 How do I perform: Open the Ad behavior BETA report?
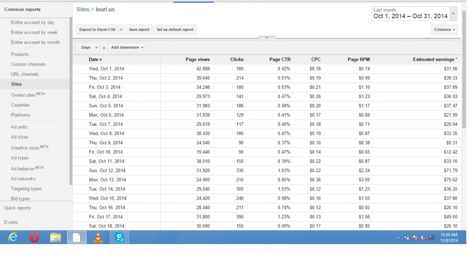(x=27, y=168)
